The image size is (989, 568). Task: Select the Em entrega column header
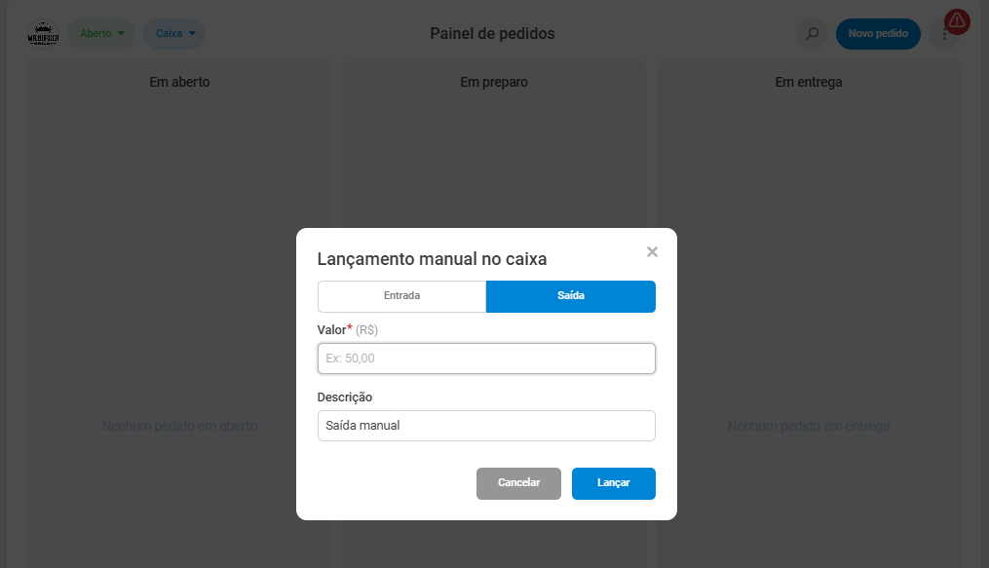click(808, 82)
